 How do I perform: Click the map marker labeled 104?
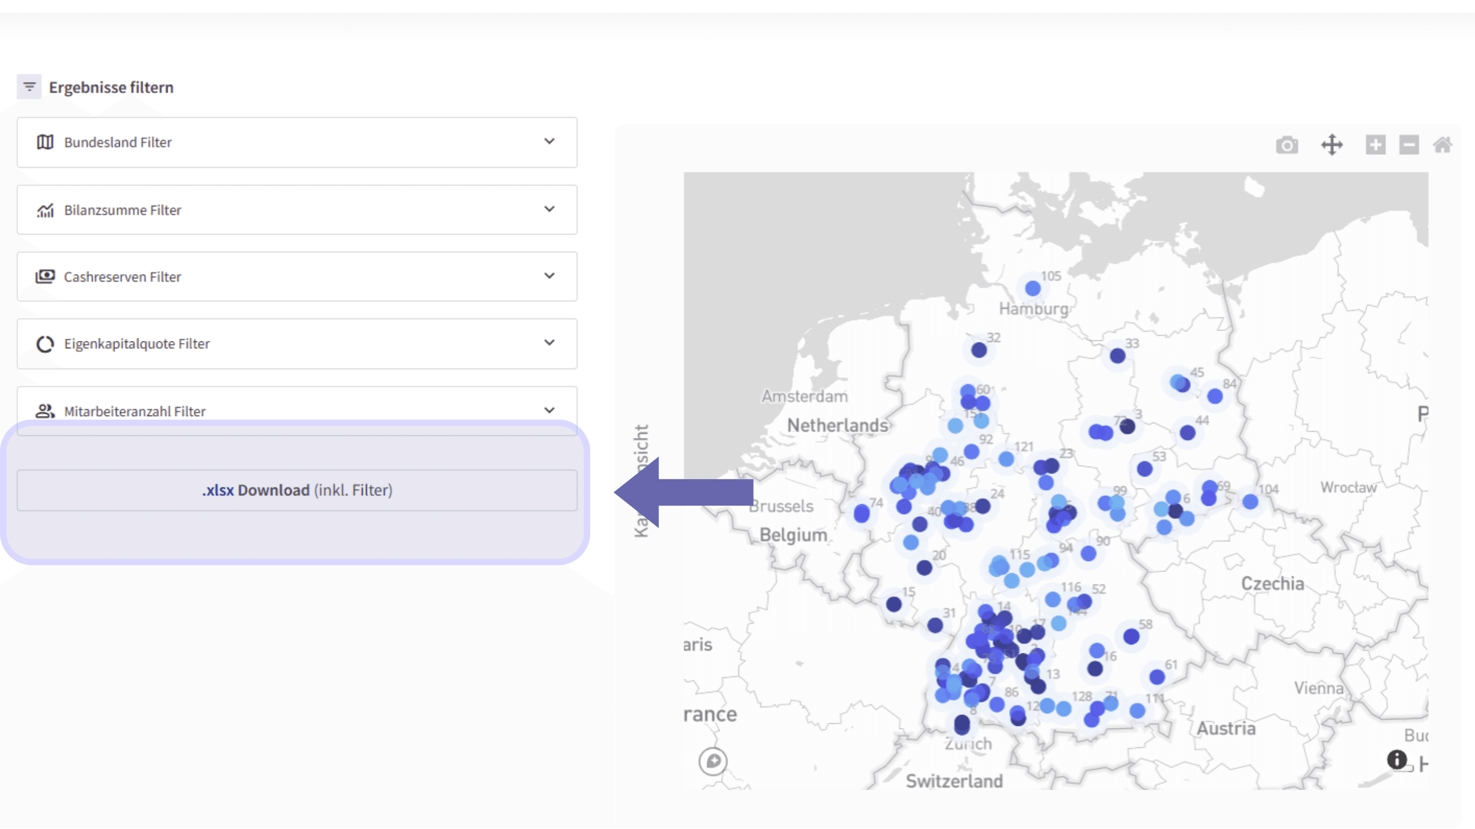point(1250,502)
